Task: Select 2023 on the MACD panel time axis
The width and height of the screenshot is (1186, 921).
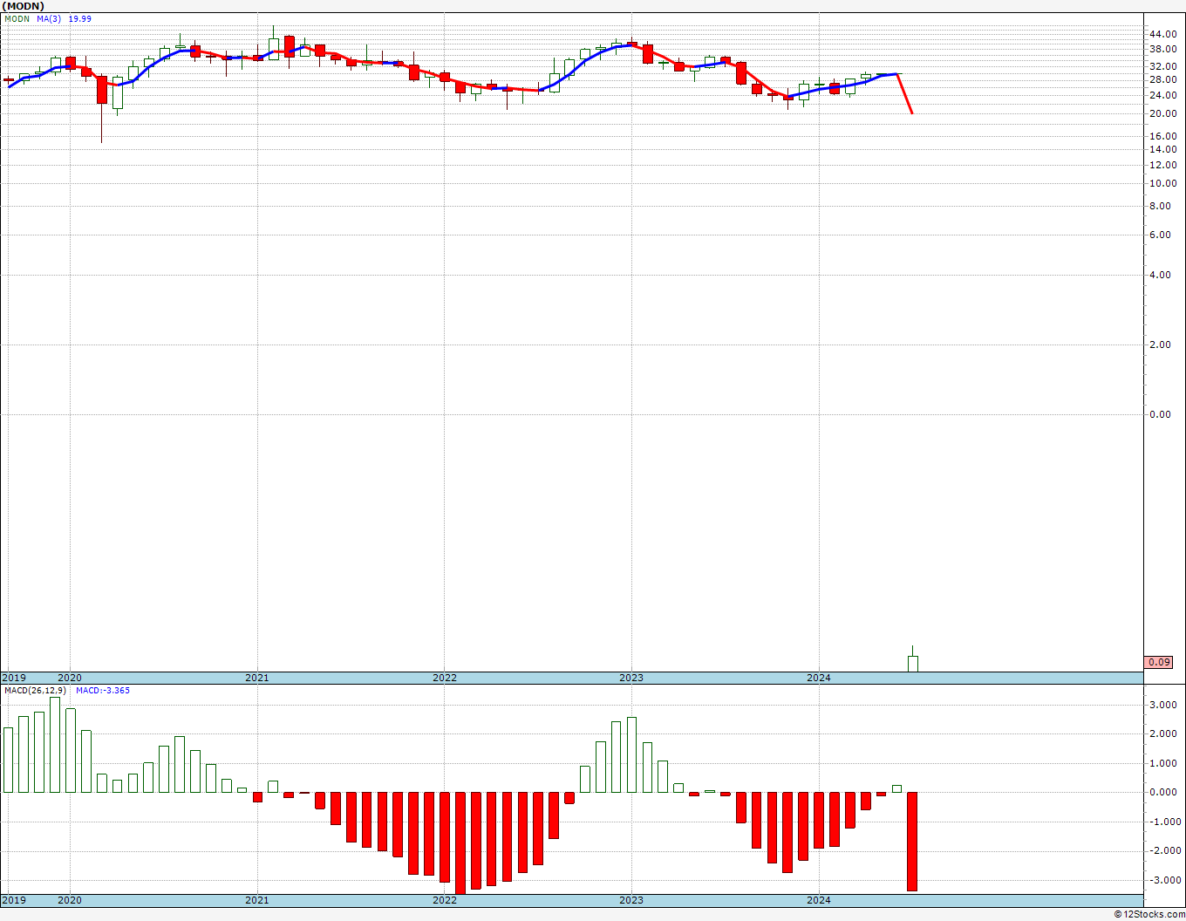Action: (x=631, y=900)
